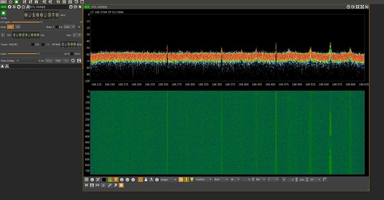Click the center frequency dial 0,166,370
The height and width of the screenshot is (200, 384).
[x=41, y=15]
